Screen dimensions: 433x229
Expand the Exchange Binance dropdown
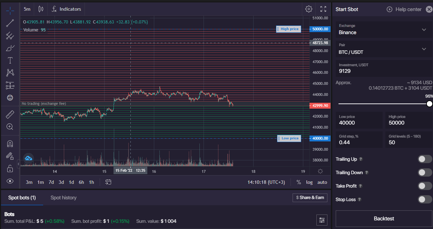coord(383,30)
